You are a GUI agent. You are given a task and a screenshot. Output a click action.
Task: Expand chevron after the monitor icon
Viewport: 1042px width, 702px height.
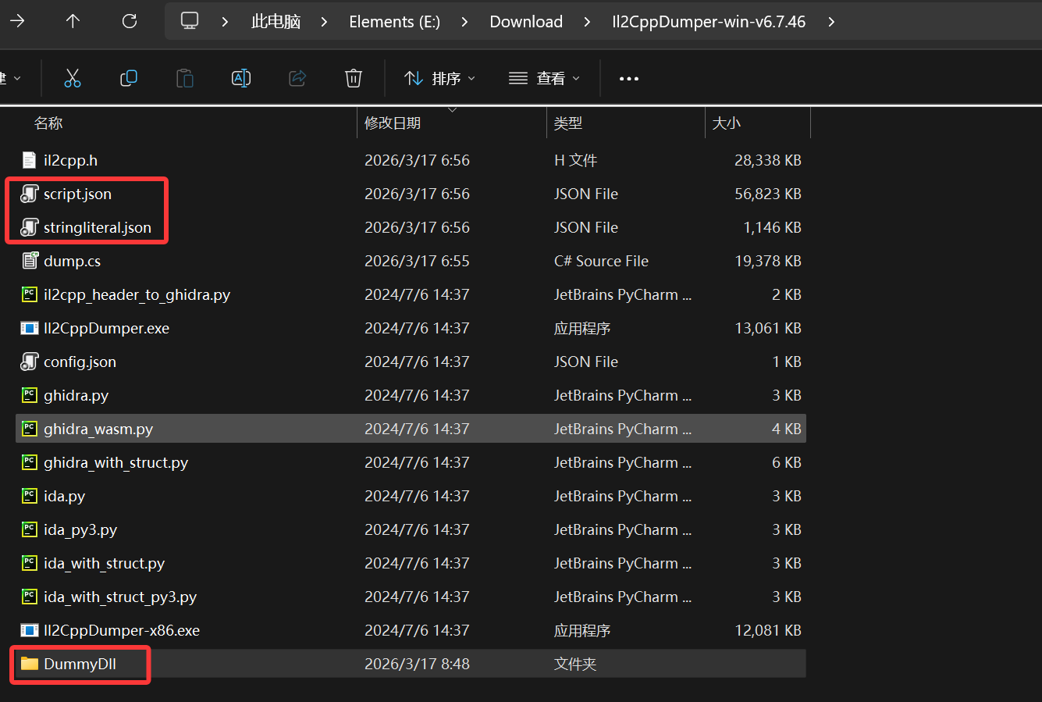click(225, 22)
